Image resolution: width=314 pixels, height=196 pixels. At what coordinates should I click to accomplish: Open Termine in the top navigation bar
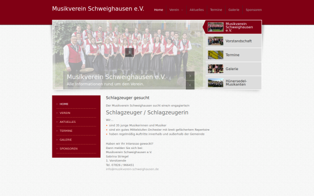tap(216, 10)
